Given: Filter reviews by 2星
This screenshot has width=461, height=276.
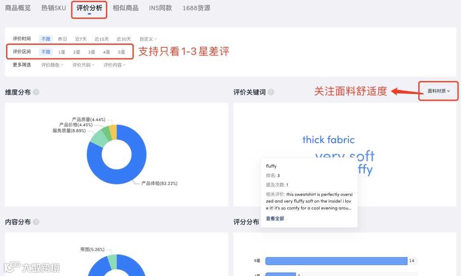Looking at the screenshot, I should click(76, 52).
